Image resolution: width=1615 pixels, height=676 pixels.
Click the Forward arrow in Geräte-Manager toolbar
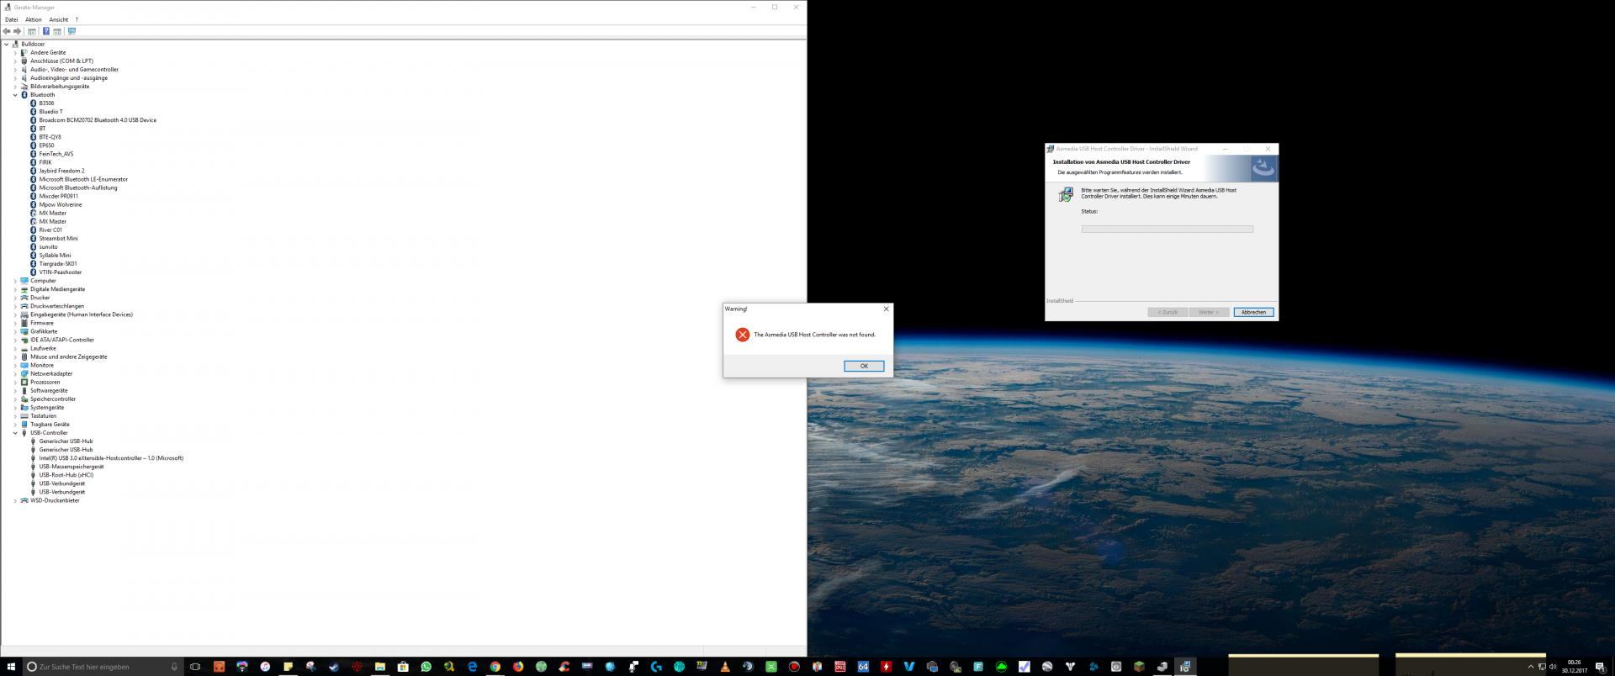point(17,31)
